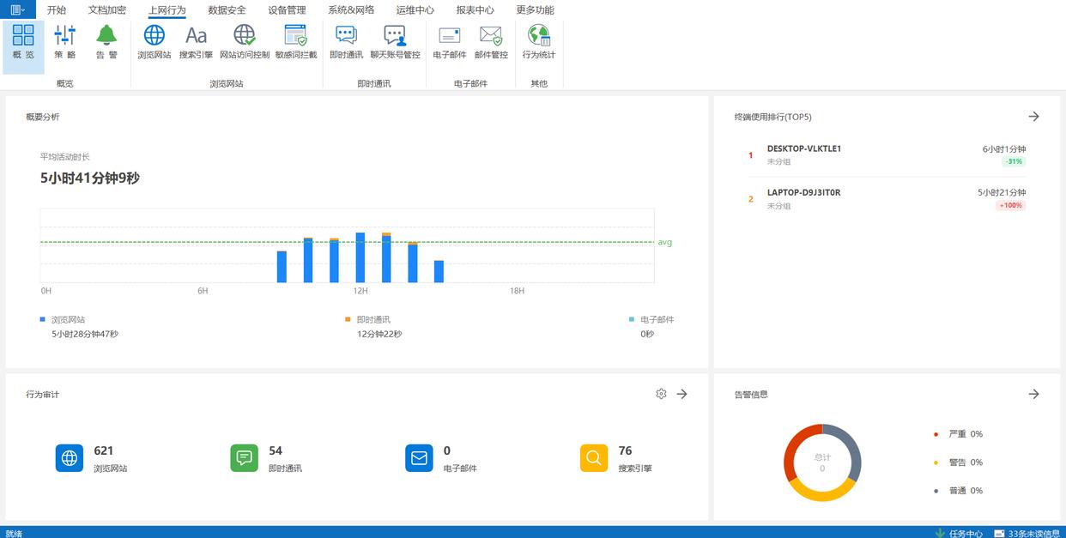Click the 告警 bell icon
Viewport: 1066px width, 538px height.
click(x=106, y=41)
